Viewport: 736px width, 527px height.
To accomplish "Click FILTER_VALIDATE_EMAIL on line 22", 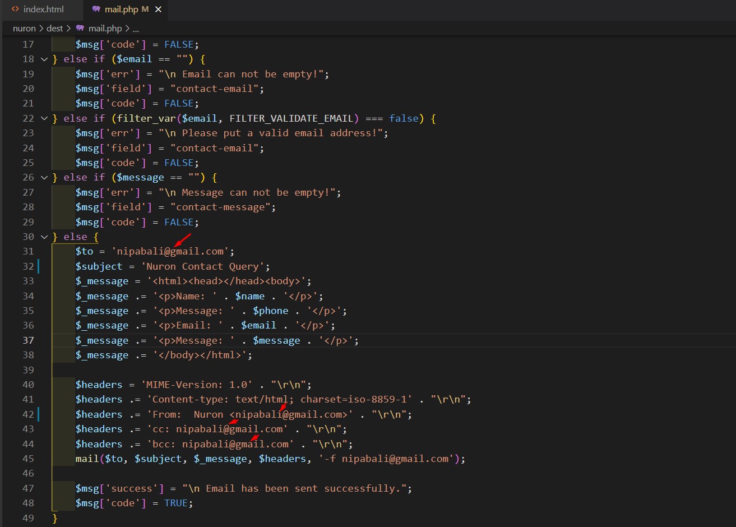I will coord(291,118).
